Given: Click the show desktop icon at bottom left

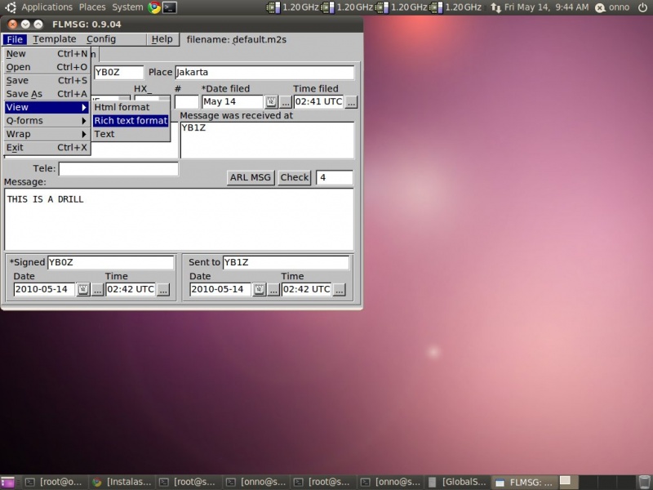Looking at the screenshot, I should coord(7,482).
